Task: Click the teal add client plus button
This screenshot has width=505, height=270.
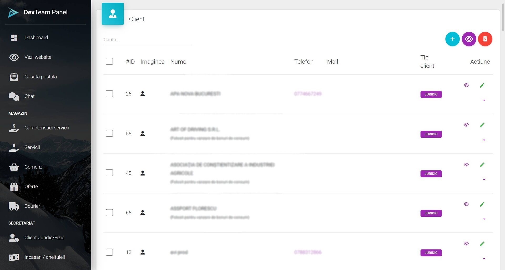Action: [x=452, y=39]
